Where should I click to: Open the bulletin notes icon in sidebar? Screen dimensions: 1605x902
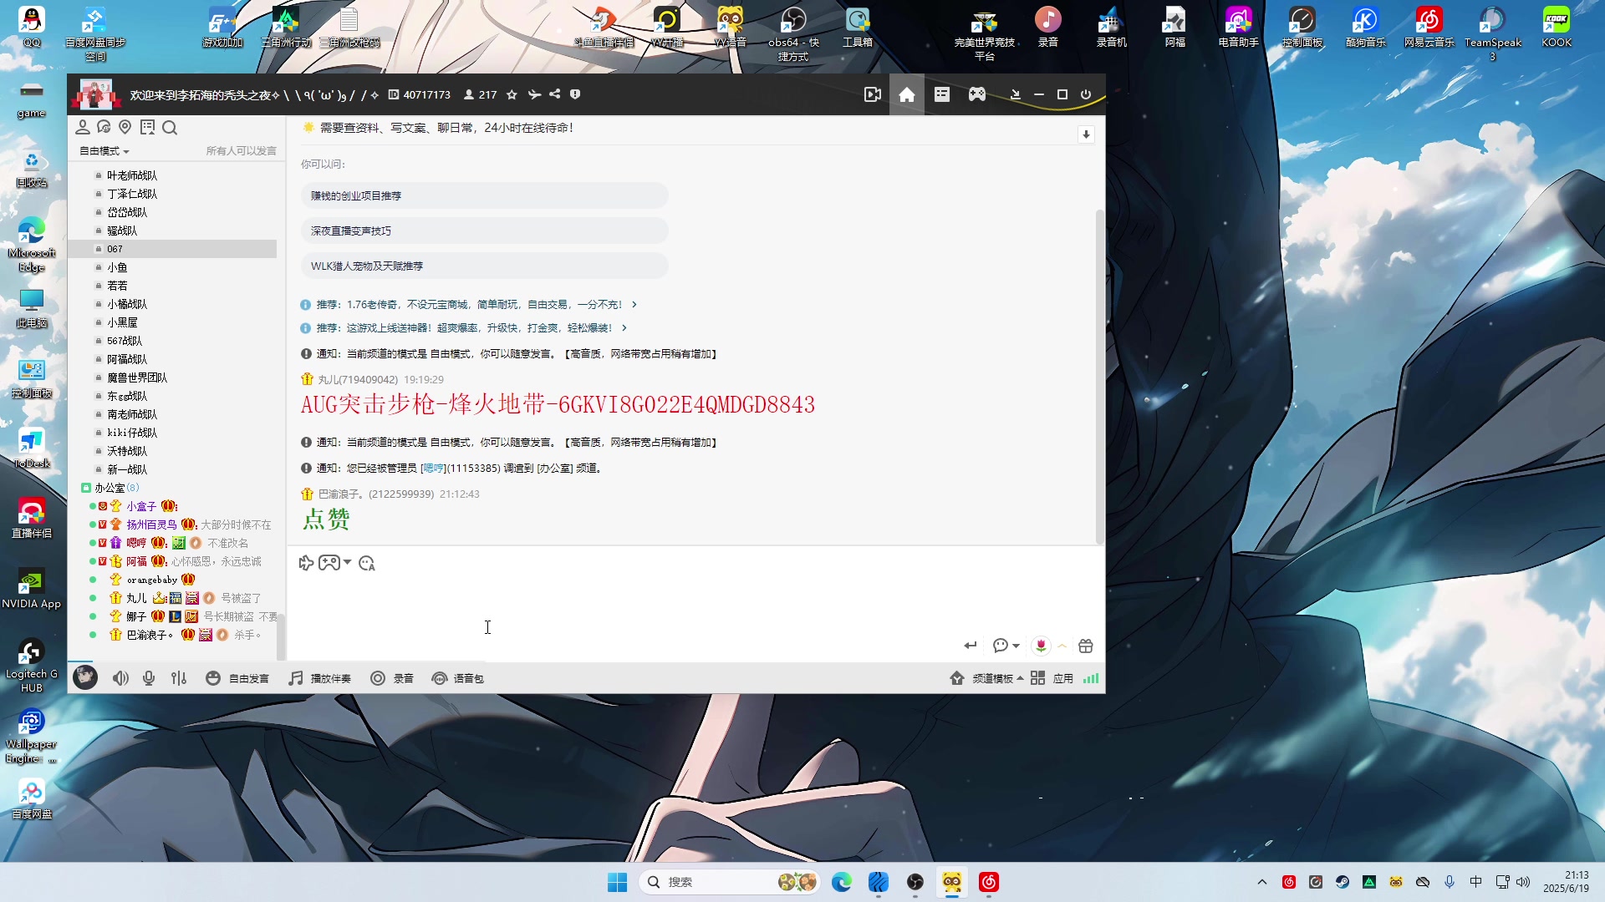[x=148, y=127]
